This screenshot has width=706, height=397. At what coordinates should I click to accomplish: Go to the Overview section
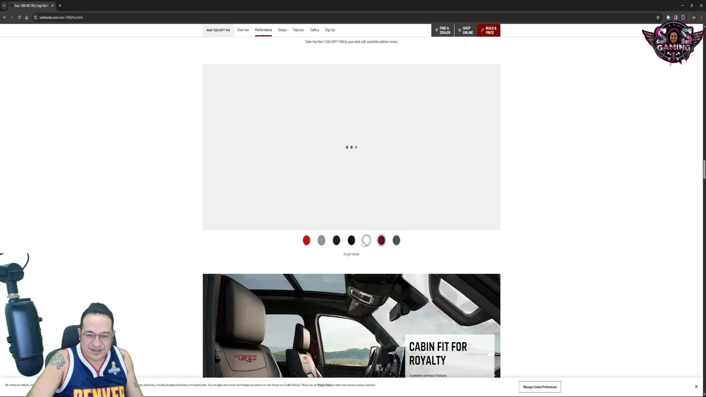point(243,30)
